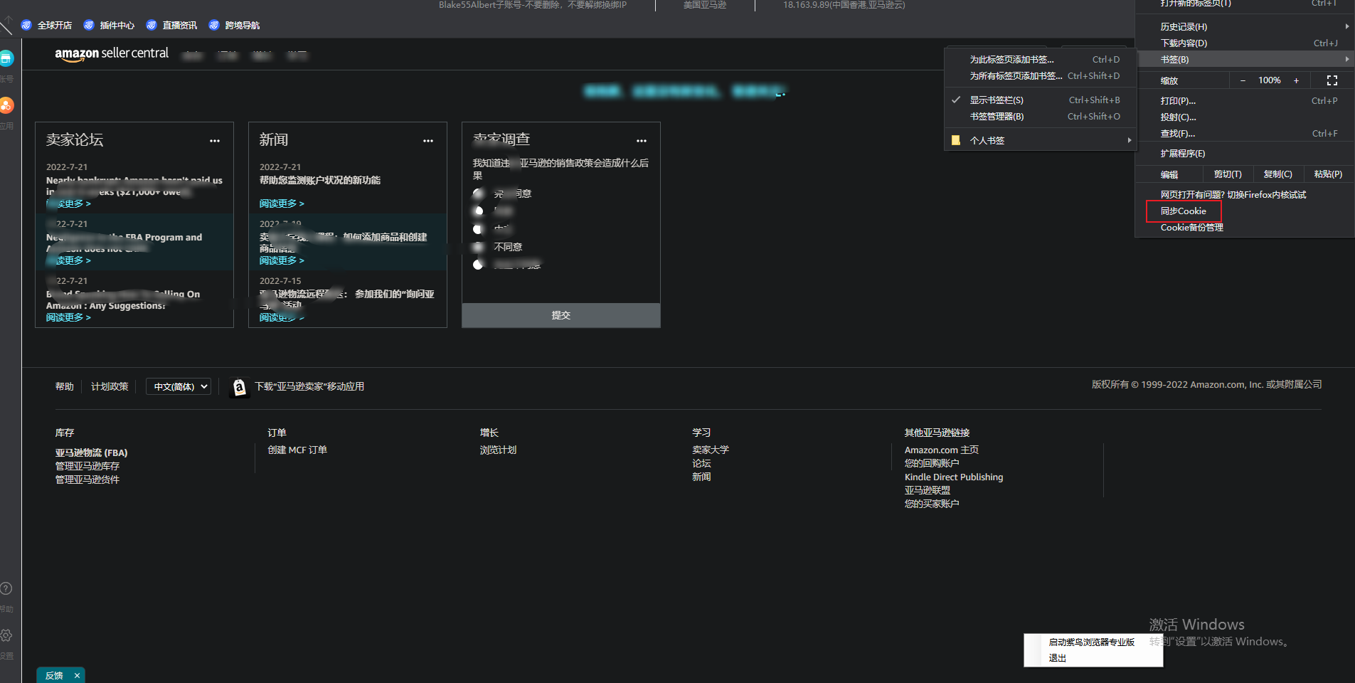Viewport: 1355px width, 683px height.
Task: Open the 计划政策 footer link
Action: [x=110, y=386]
